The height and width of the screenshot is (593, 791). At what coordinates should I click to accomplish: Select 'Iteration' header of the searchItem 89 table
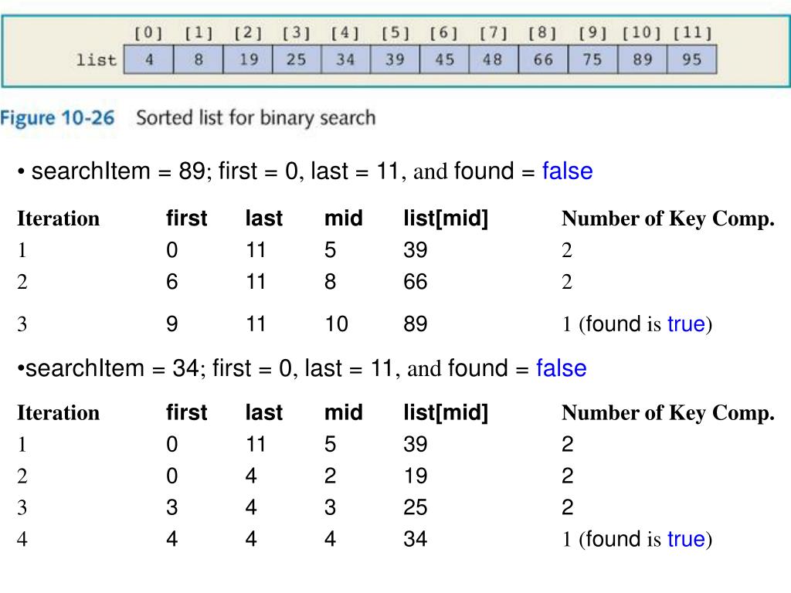tap(59, 219)
